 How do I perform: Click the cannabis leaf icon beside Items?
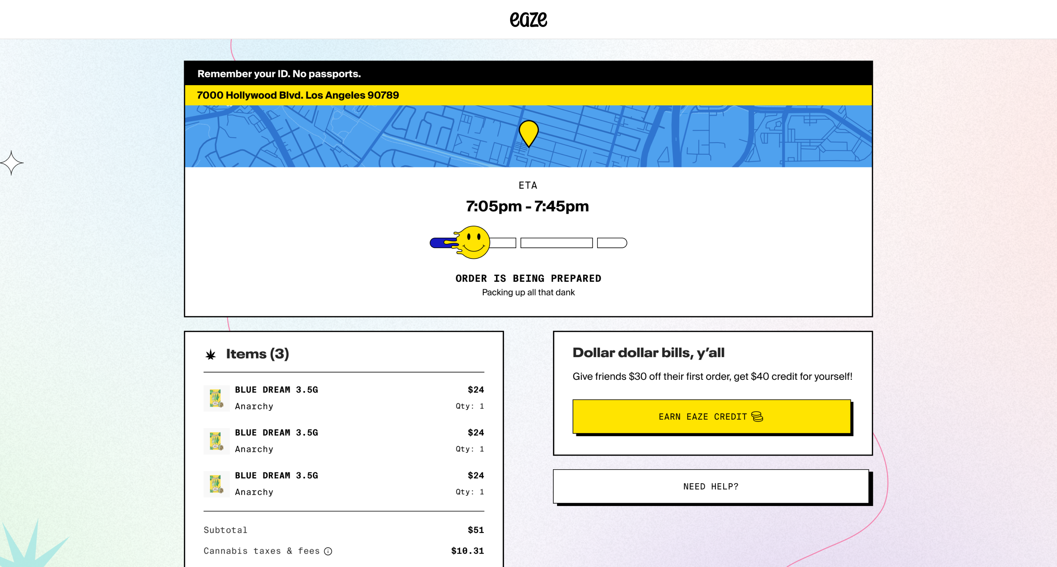210,354
